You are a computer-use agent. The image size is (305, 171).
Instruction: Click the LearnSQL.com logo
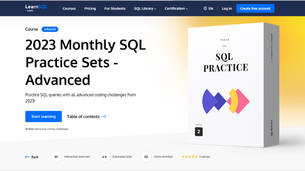(x=36, y=8)
